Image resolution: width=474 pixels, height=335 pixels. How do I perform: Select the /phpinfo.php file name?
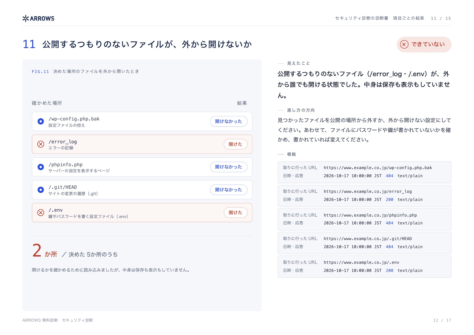pos(66,164)
